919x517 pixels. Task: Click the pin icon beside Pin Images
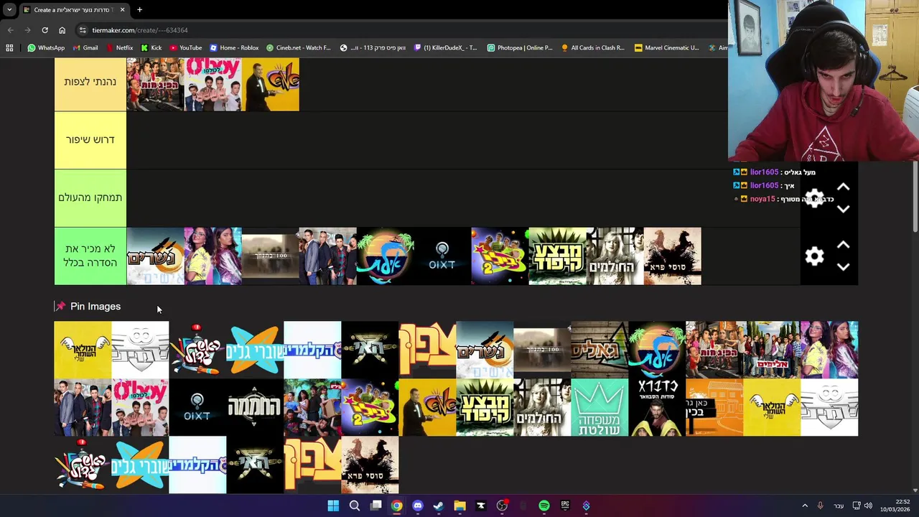[x=60, y=307]
